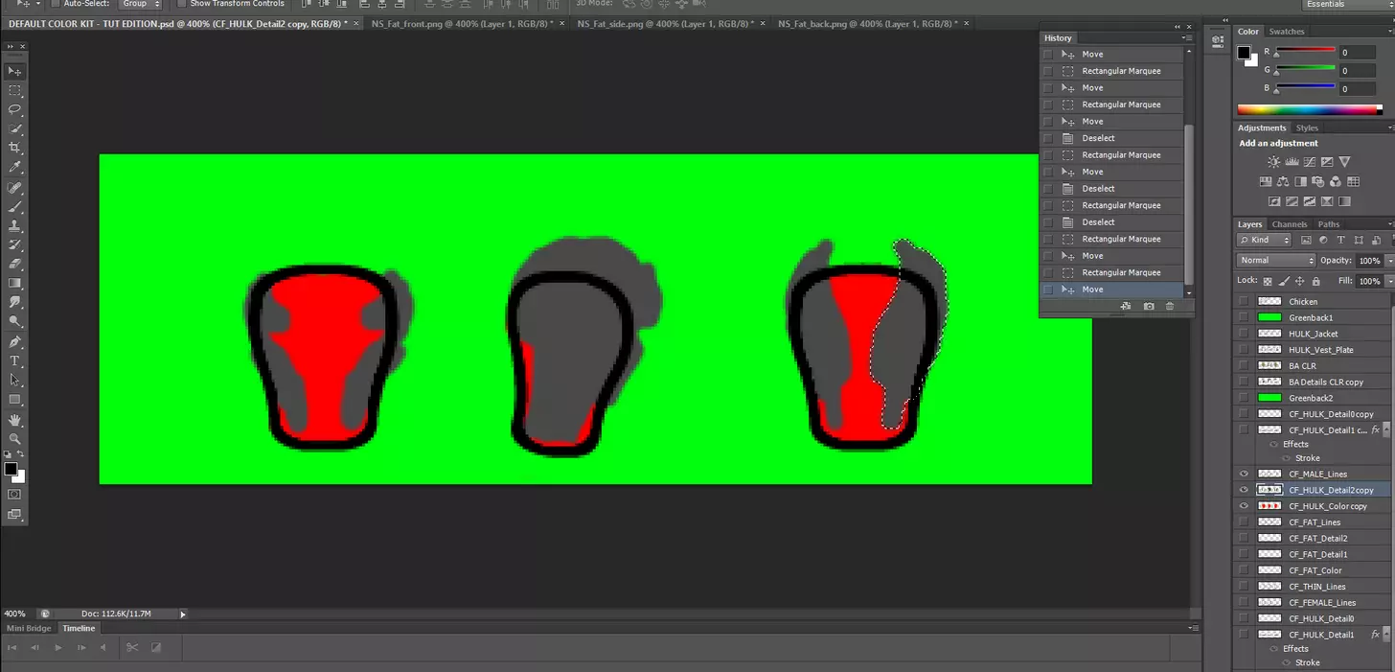Select the Gradient tool
This screenshot has width=1395, height=672.
click(14, 283)
